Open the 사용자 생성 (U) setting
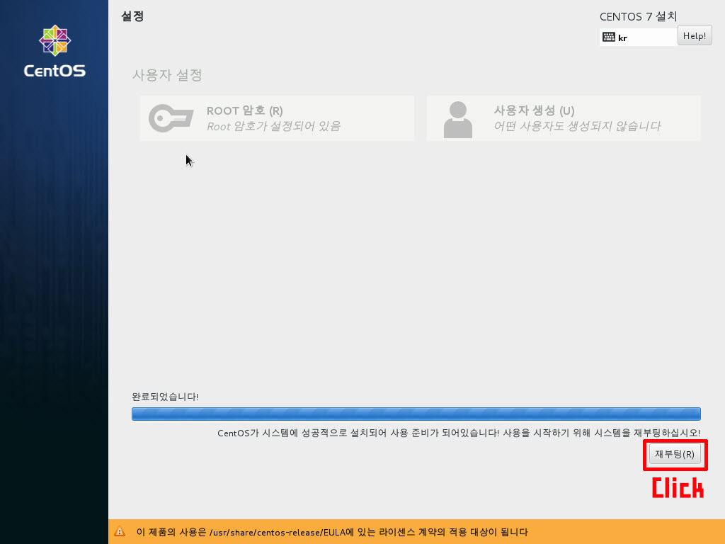This screenshot has height=544, width=725. pyautogui.click(x=564, y=118)
